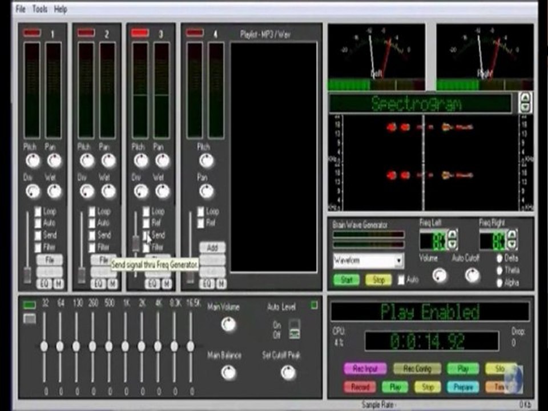Click the gray button below the equalizer indicator

click(29, 319)
